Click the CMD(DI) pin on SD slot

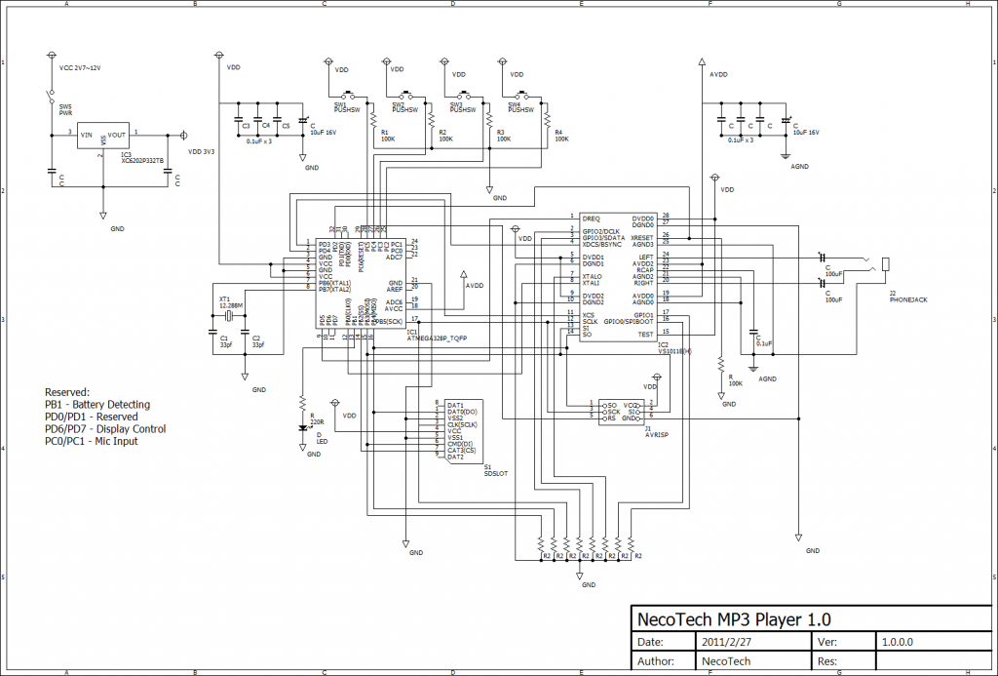tap(460, 444)
